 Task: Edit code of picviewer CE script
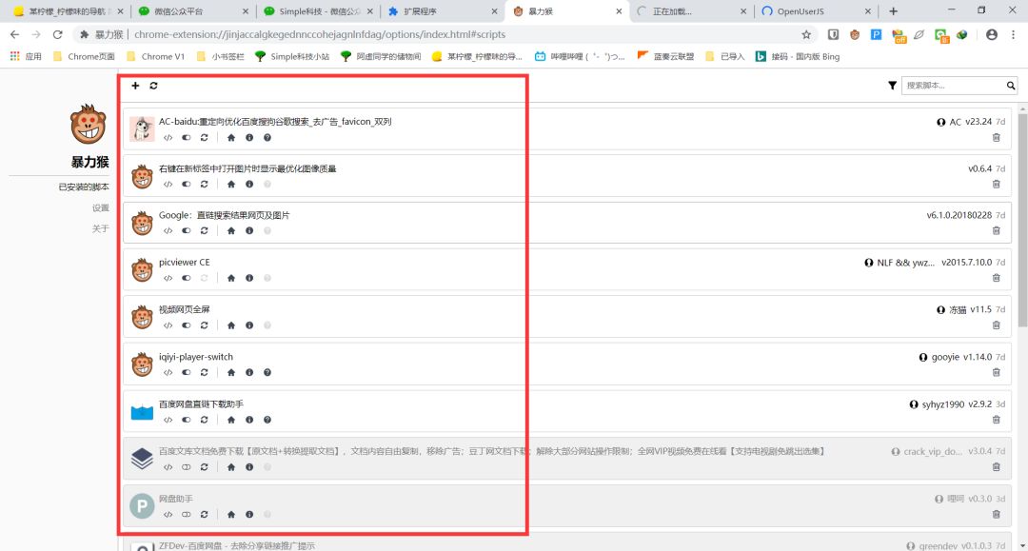(168, 278)
